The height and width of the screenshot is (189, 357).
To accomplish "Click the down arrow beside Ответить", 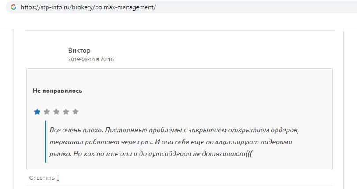I will pos(58,178).
